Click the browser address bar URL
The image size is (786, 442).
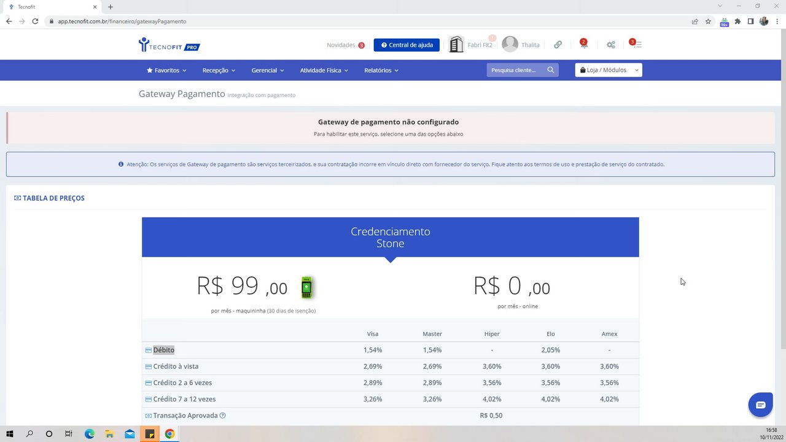[122, 21]
